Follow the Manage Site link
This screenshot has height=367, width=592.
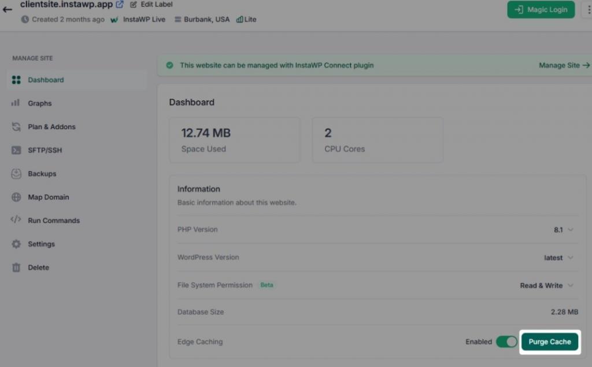pyautogui.click(x=564, y=65)
